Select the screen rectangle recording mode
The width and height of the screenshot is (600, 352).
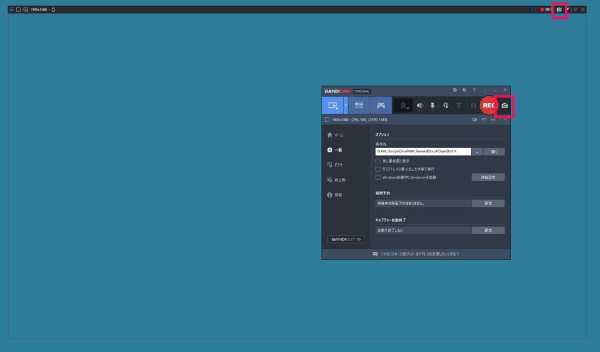tap(332, 105)
